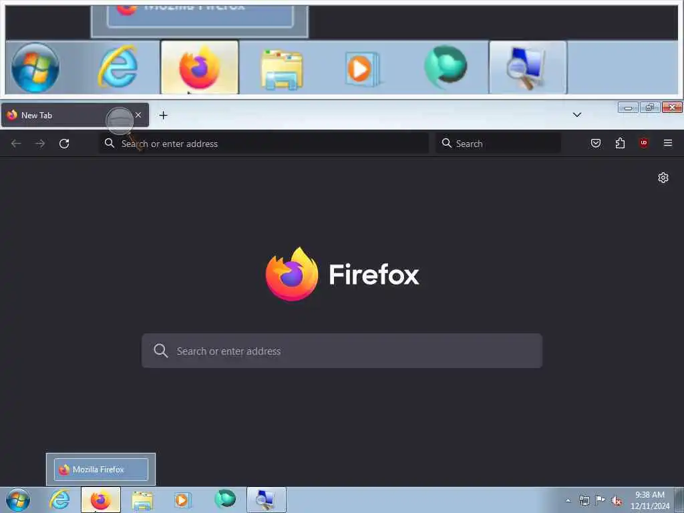The height and width of the screenshot is (513, 684).
Task: Click magnified folder icon in Magnifier view
Action: coord(282,69)
